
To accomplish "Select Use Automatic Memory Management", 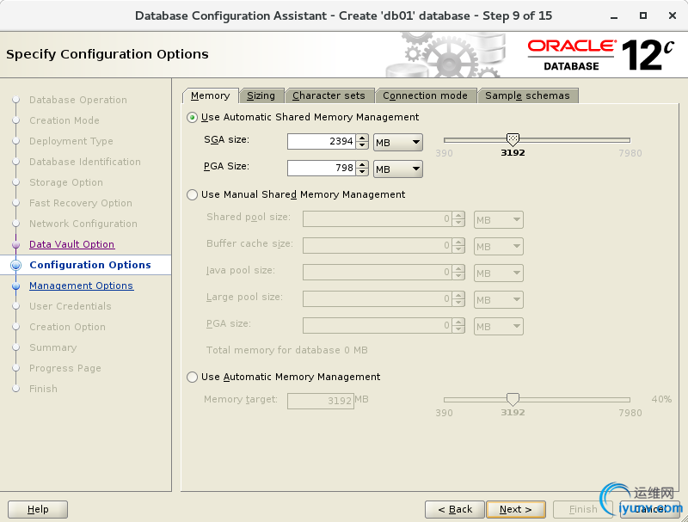I will [x=192, y=378].
